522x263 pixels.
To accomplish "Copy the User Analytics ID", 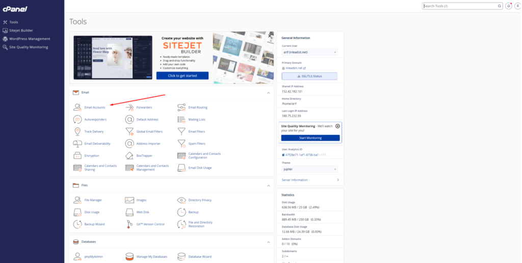I will click(x=283, y=155).
